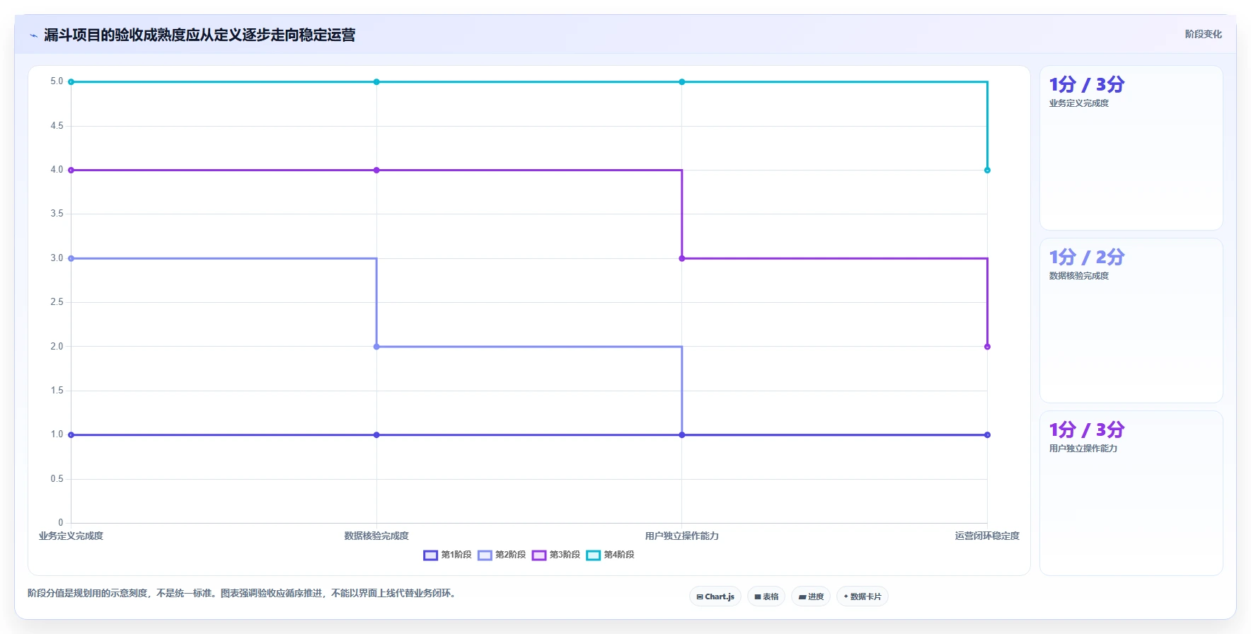Click the footnote starting with 阶段分值是规划用的示意刻度
Screen dimensions: 1251x634
tap(243, 593)
